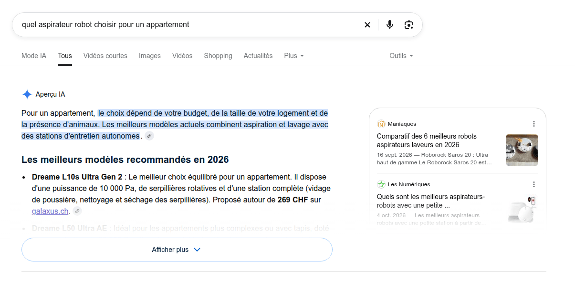
Task: Click the 'Les meilleurs modèles recommandés en 2026' heading
Action: point(125,160)
